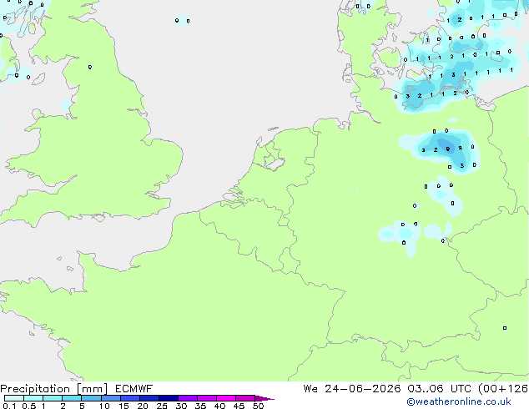Click the legend value '35'
This screenshot has width=529, height=409.
(x=200, y=406)
